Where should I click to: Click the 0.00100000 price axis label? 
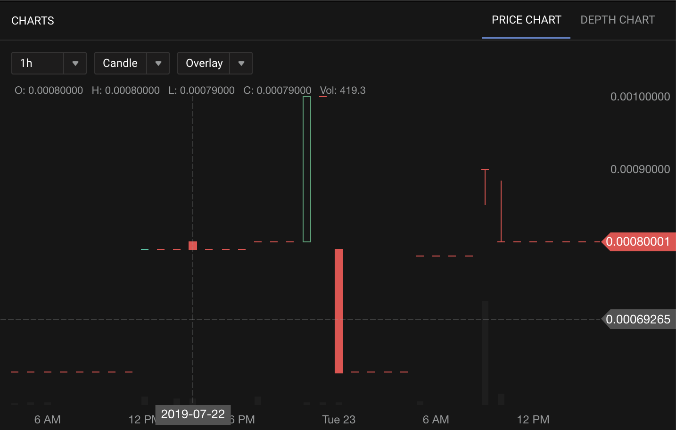point(640,97)
